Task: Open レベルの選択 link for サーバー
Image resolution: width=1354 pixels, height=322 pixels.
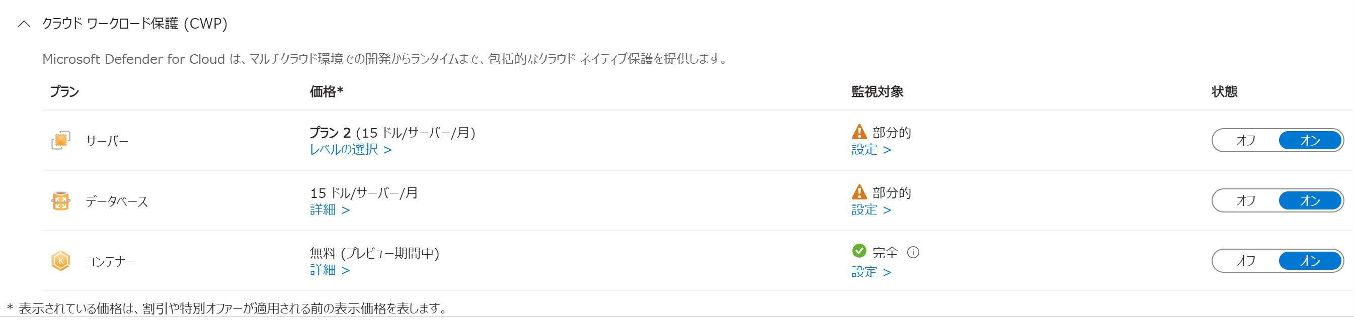Action: click(x=351, y=150)
